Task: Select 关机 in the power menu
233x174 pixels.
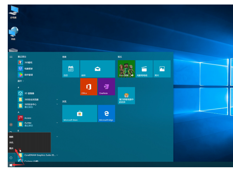Action: click(12, 142)
